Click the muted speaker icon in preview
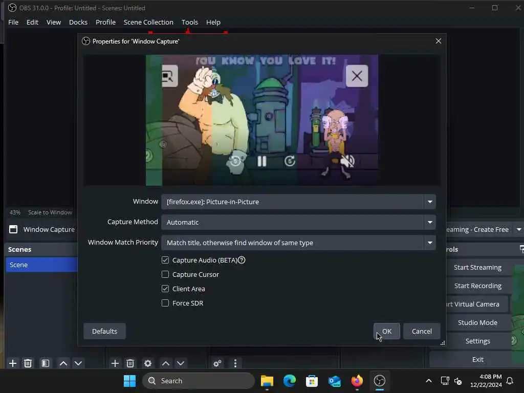The width and height of the screenshot is (524, 393). click(x=347, y=161)
